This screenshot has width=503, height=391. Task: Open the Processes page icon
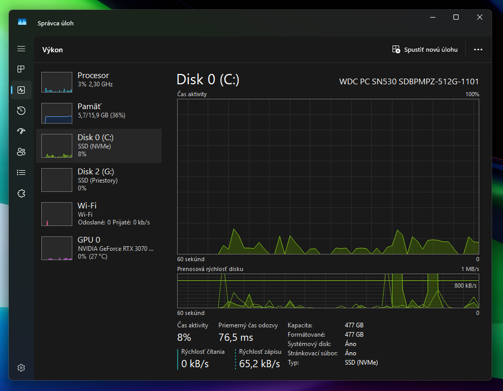(21, 69)
